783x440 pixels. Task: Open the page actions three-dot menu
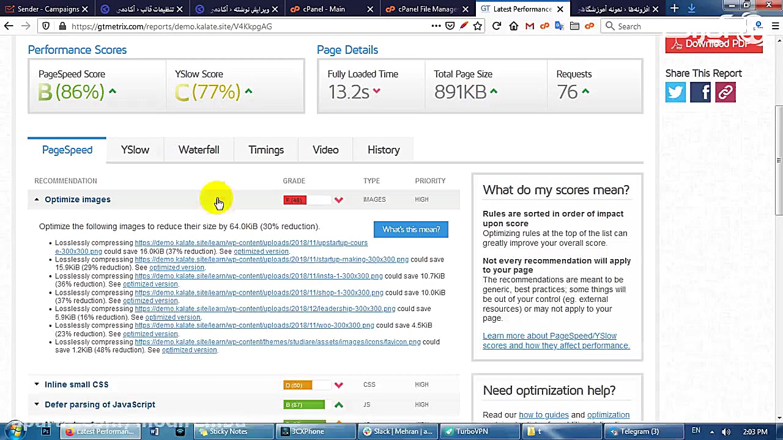436,26
